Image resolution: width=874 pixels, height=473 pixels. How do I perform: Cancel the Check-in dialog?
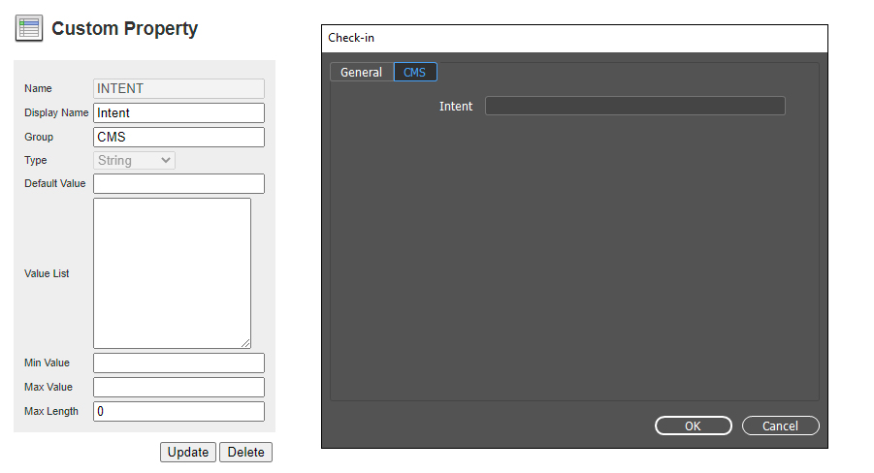(x=781, y=426)
